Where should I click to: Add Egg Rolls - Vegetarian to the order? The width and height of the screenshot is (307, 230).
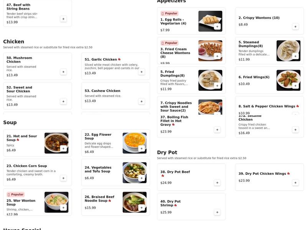tap(217, 26)
